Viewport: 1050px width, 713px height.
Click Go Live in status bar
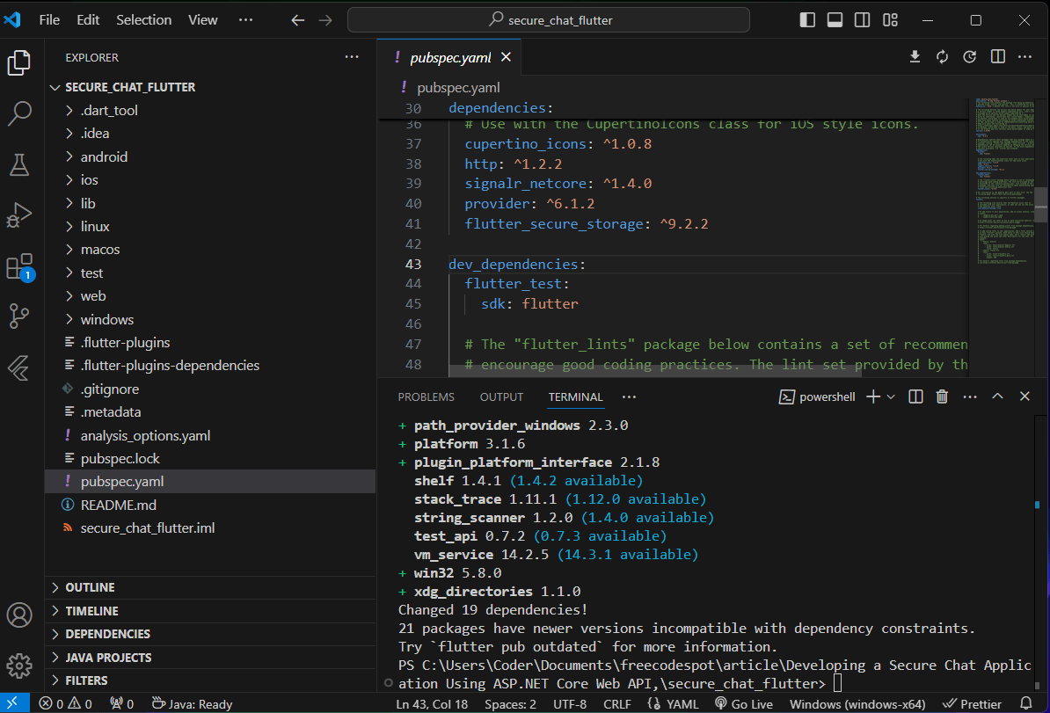pos(743,703)
